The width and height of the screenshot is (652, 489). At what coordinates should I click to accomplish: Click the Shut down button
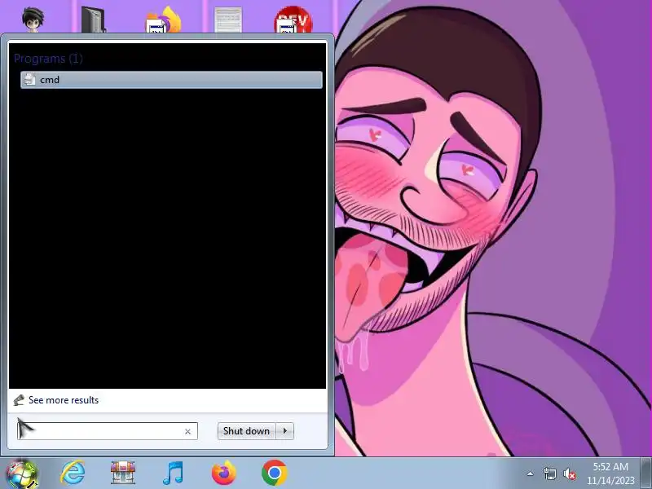click(246, 431)
